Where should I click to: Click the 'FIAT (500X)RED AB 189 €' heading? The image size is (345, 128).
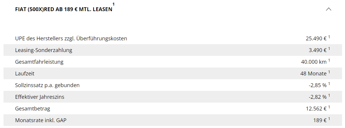point(64,9)
